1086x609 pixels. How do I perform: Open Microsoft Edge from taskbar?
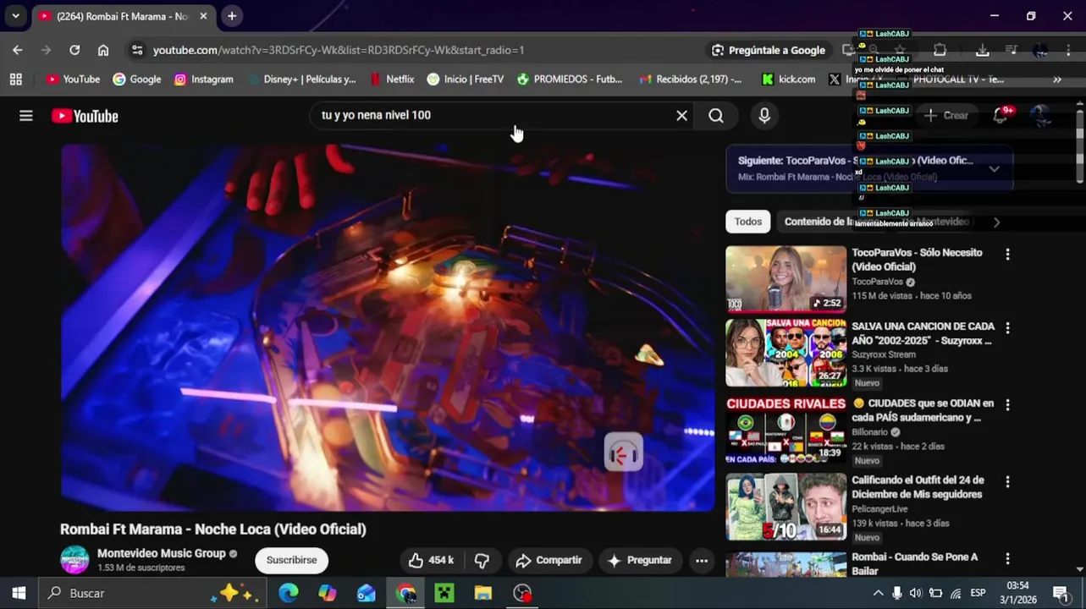point(289,593)
